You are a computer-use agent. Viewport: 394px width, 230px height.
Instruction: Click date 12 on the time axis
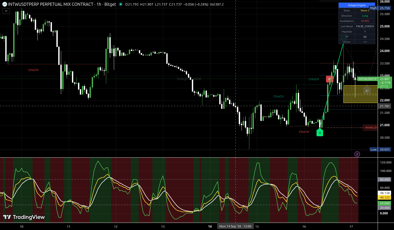116,227
